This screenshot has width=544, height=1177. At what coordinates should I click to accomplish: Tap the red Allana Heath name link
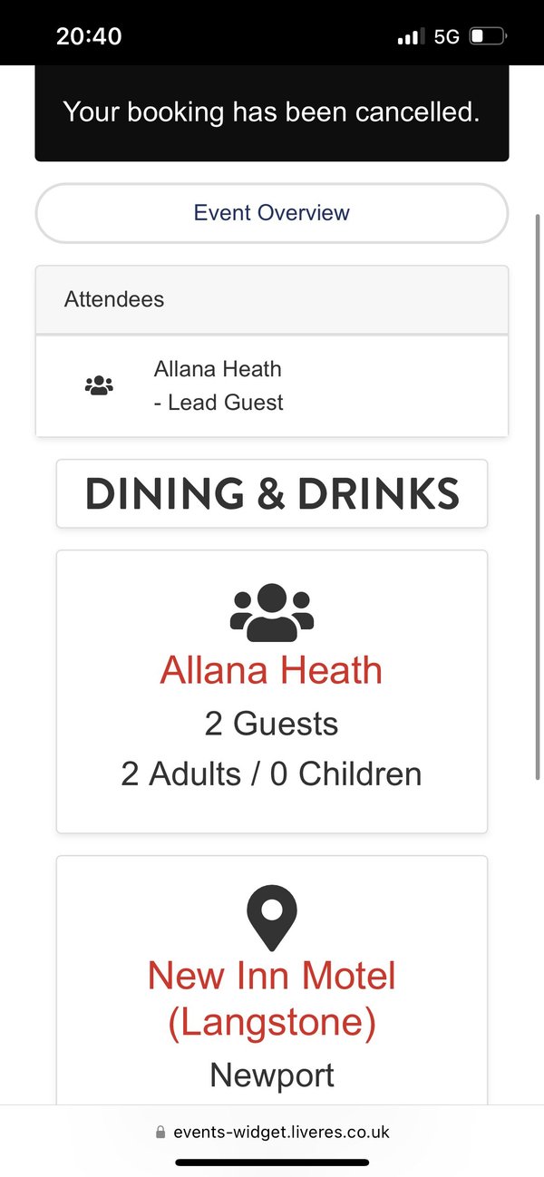pyautogui.click(x=272, y=670)
